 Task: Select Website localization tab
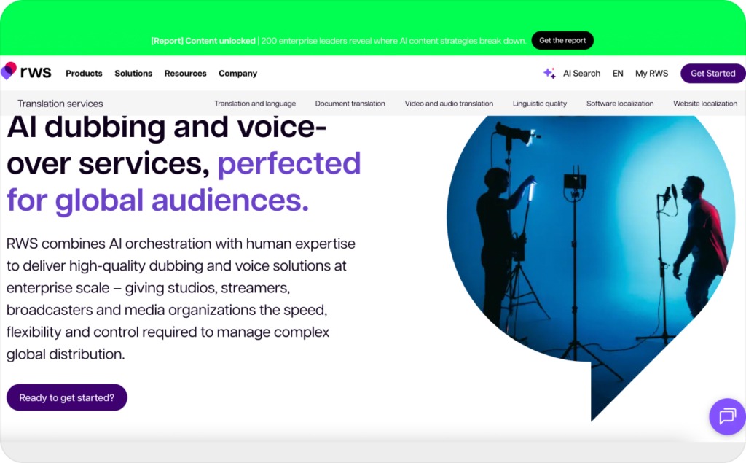[x=705, y=104]
